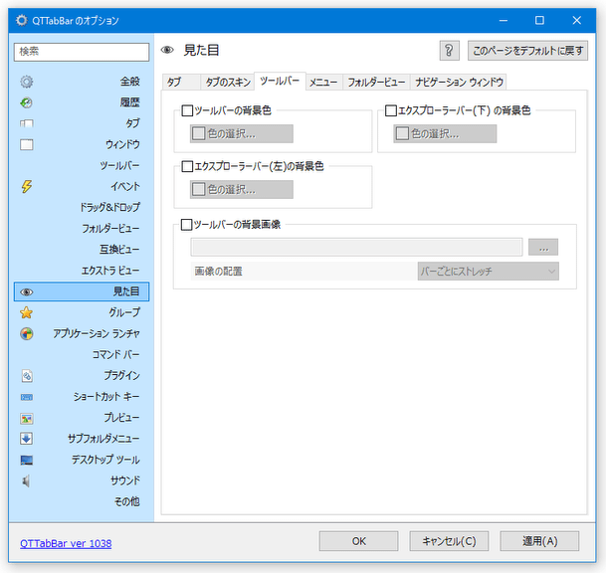Enable エクスプローラーバー(下) の背景色 checkbox

click(391, 110)
